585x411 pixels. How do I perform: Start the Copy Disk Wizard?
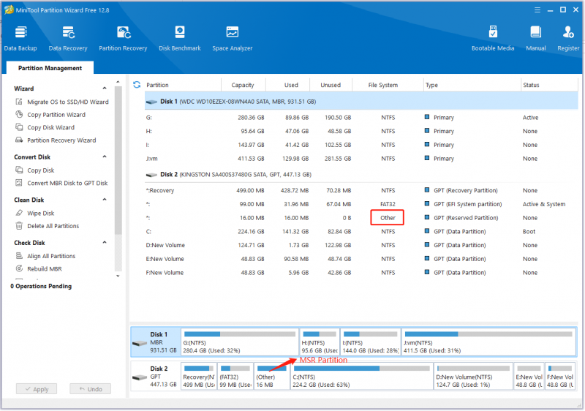45,127
